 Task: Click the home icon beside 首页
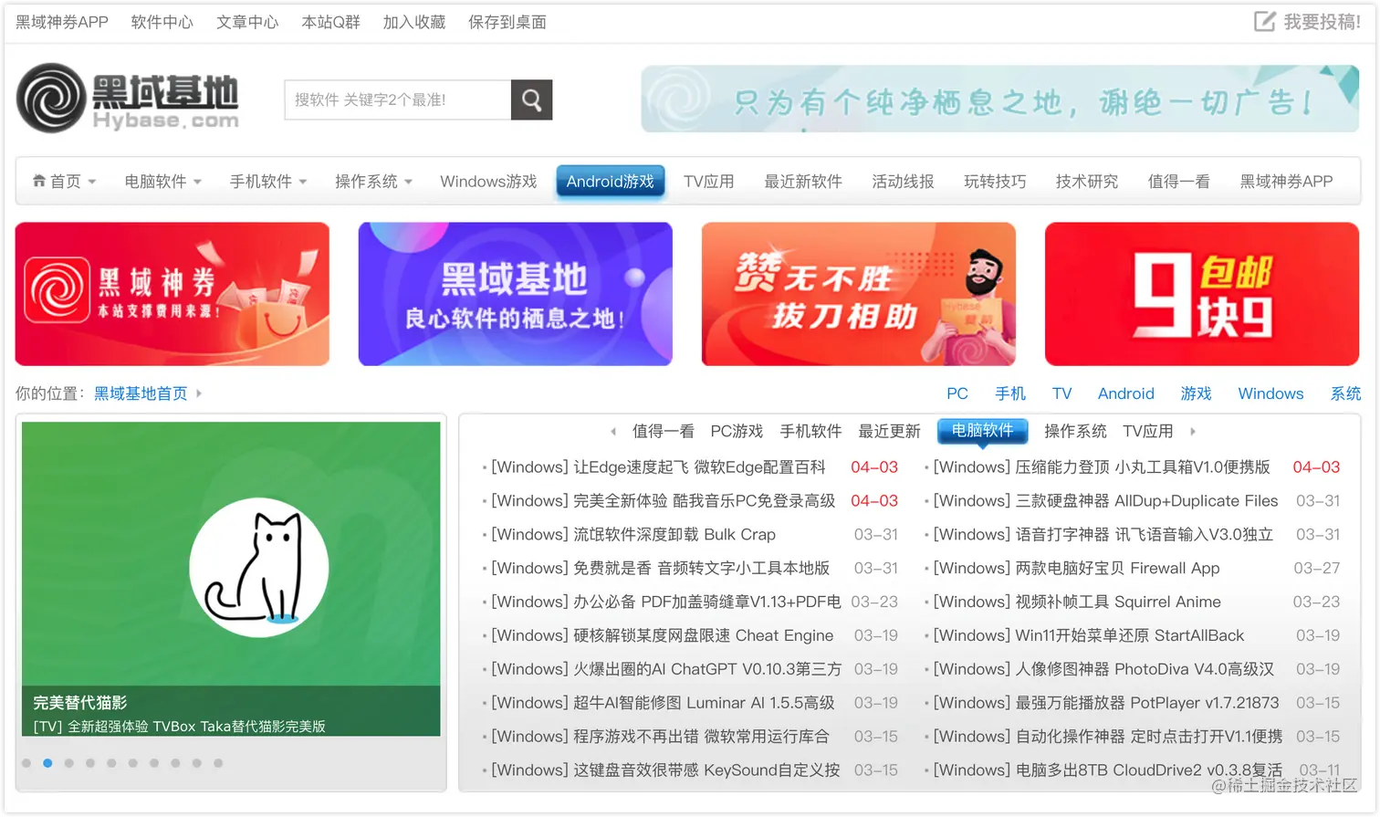(x=39, y=181)
